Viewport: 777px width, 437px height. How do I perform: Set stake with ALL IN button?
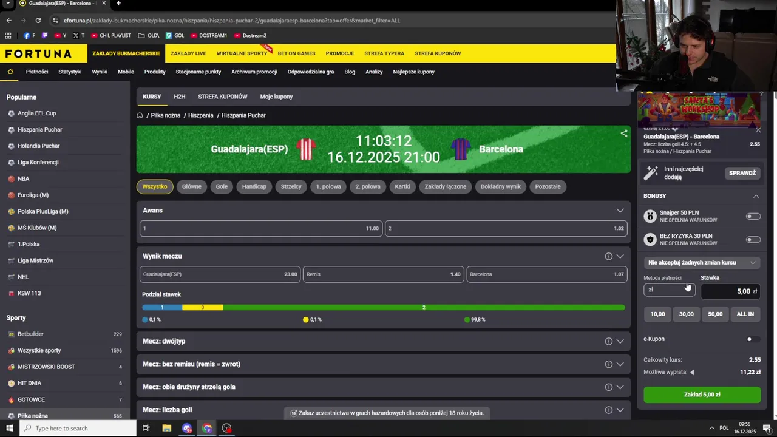coord(745,314)
